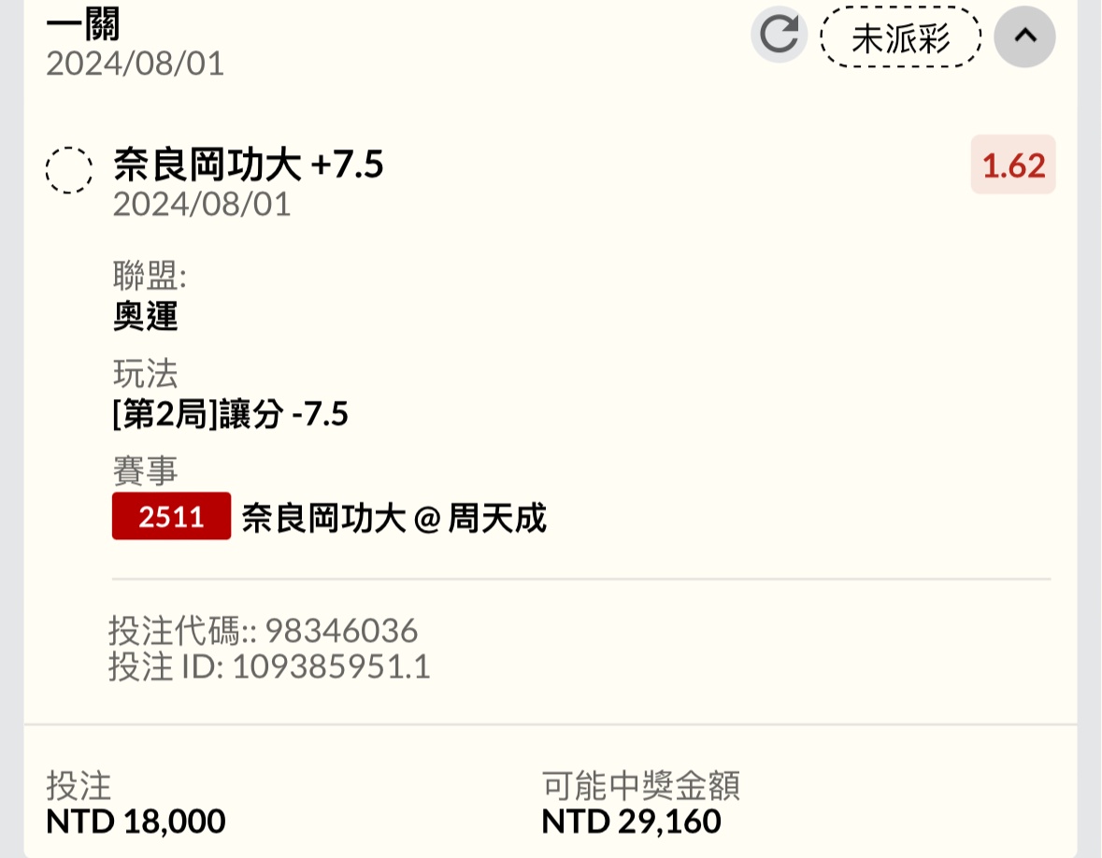
Task: Click the bet ID 109385951.1
Action: coord(330,666)
